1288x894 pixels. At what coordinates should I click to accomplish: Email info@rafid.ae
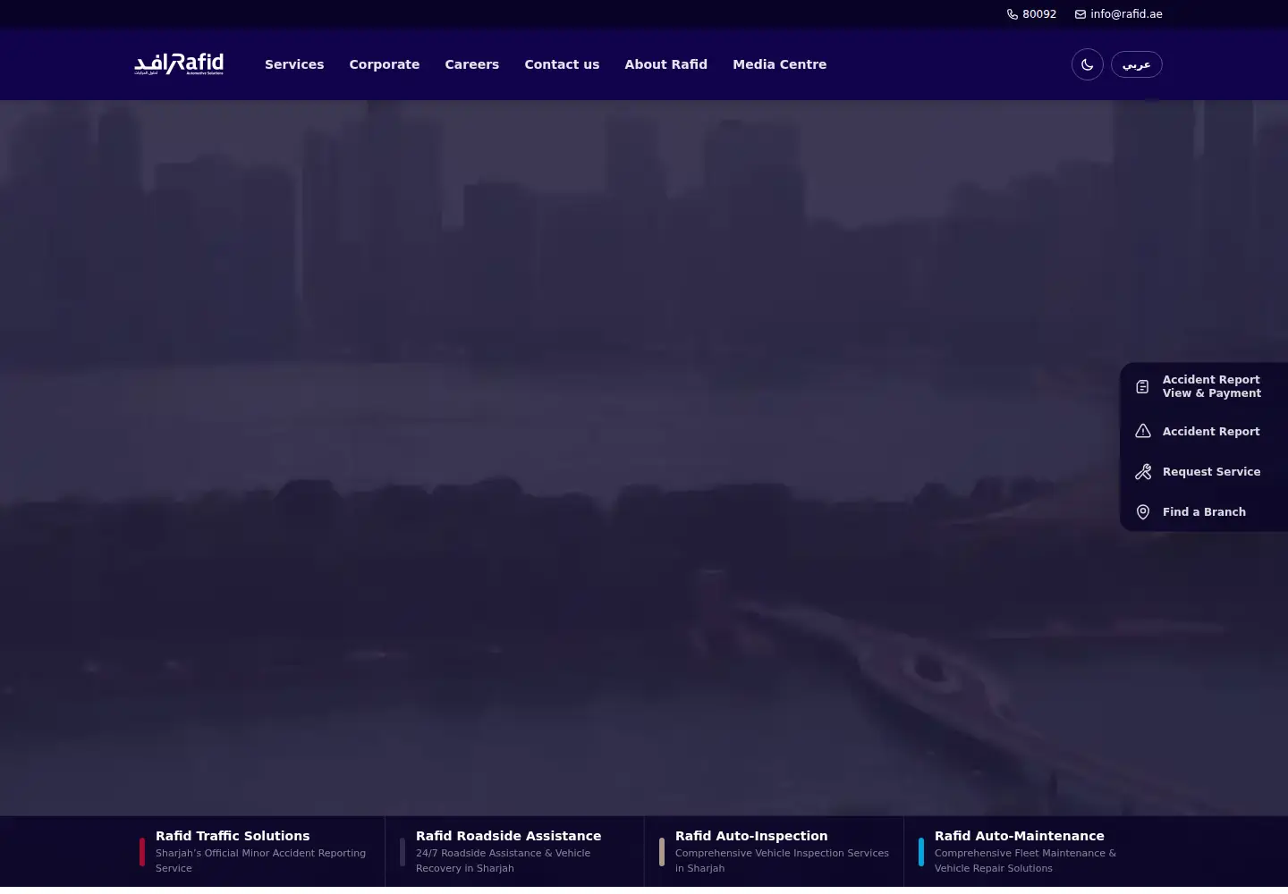click(1126, 14)
